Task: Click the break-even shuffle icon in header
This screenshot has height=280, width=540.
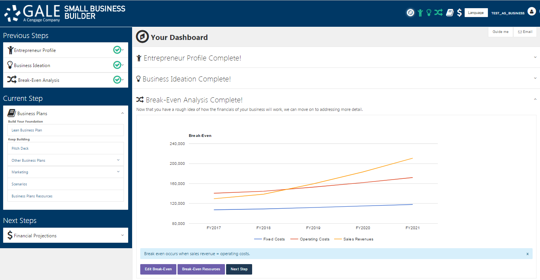Action: [439, 13]
